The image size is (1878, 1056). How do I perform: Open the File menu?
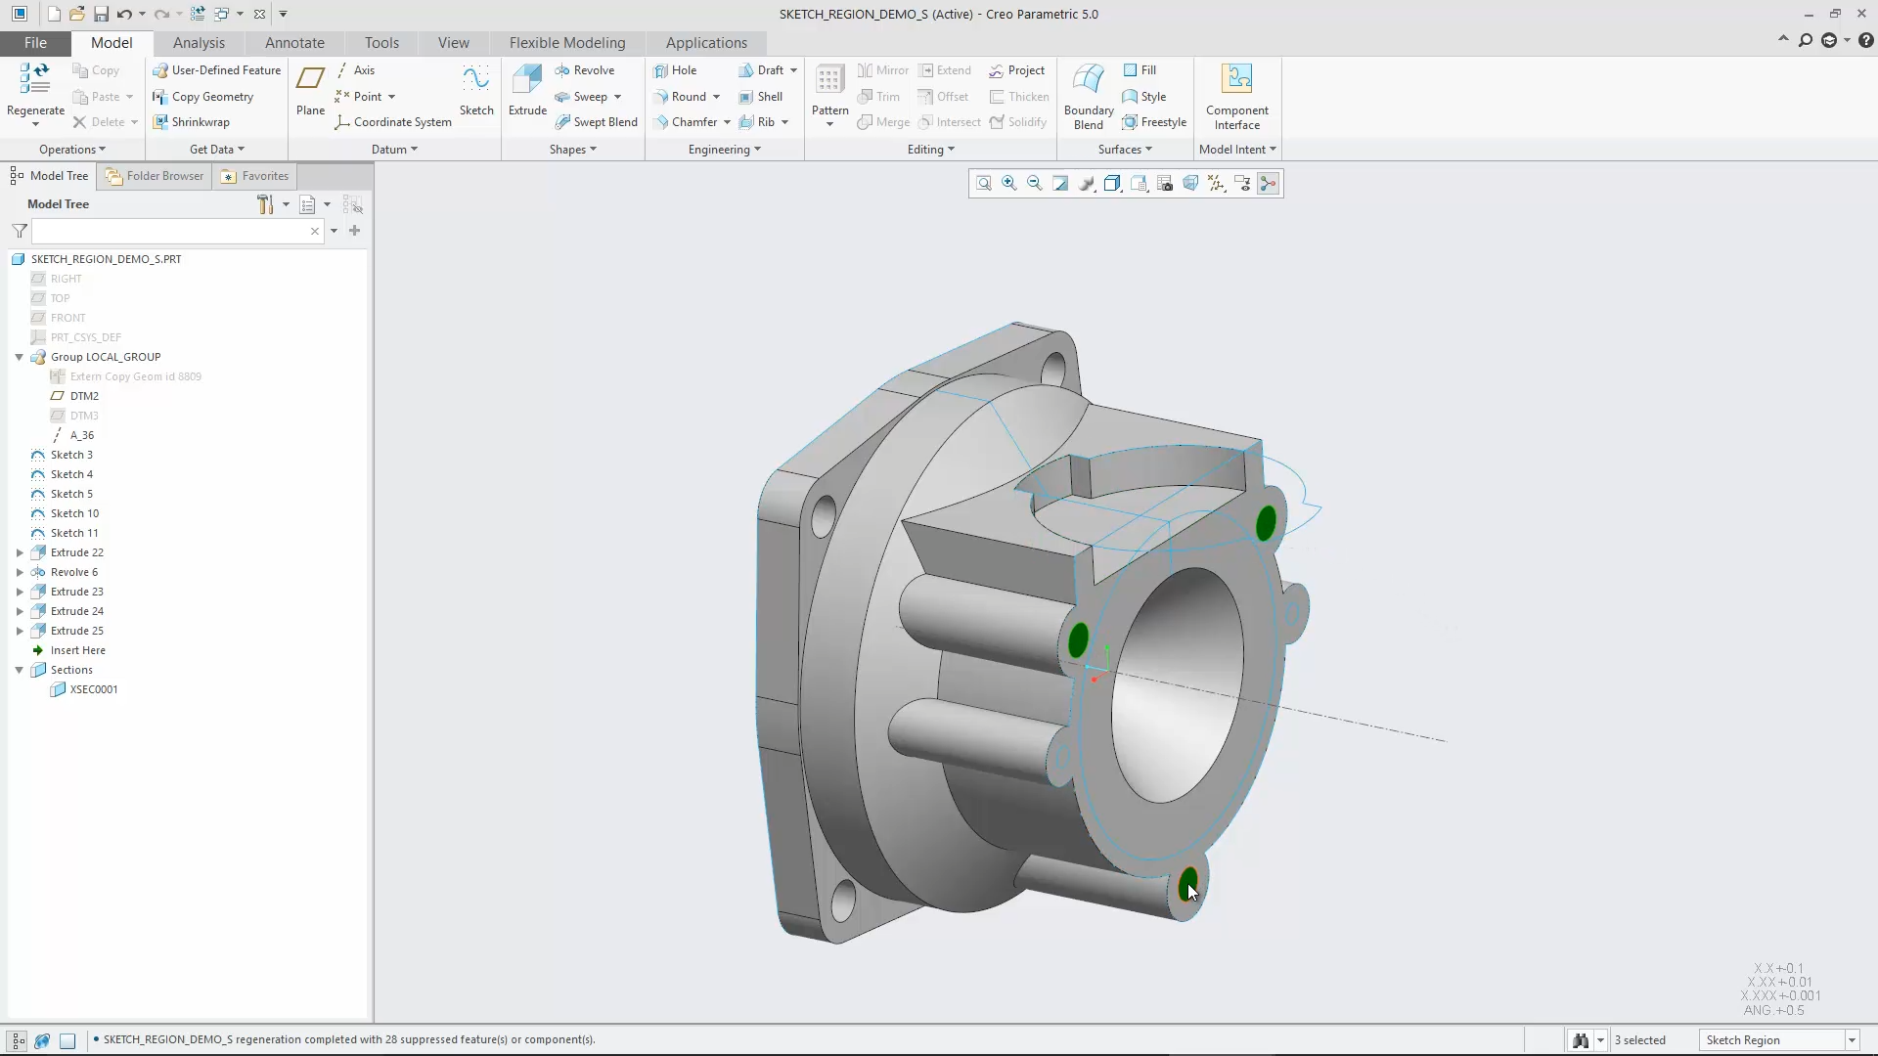tap(35, 43)
